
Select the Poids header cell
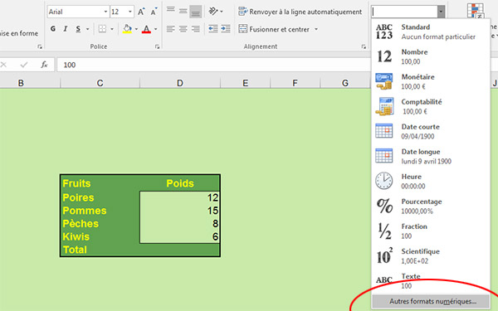click(x=180, y=183)
